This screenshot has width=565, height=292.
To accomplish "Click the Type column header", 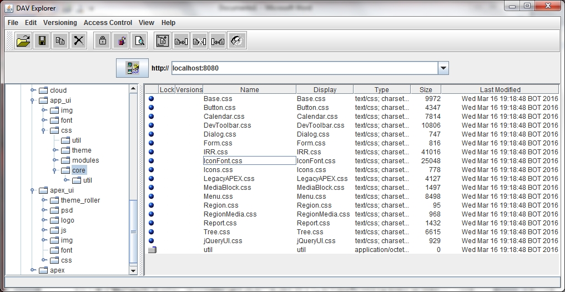I will 382,89.
